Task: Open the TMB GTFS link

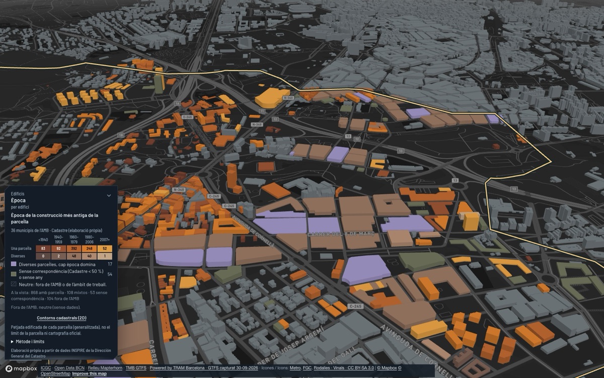Action: coord(136,368)
